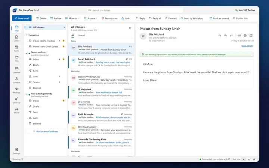Image resolution: width=269 pixels, height=168 pixels.
Task: Open the 365 Techies computer service email
Action: (x=101, y=105)
